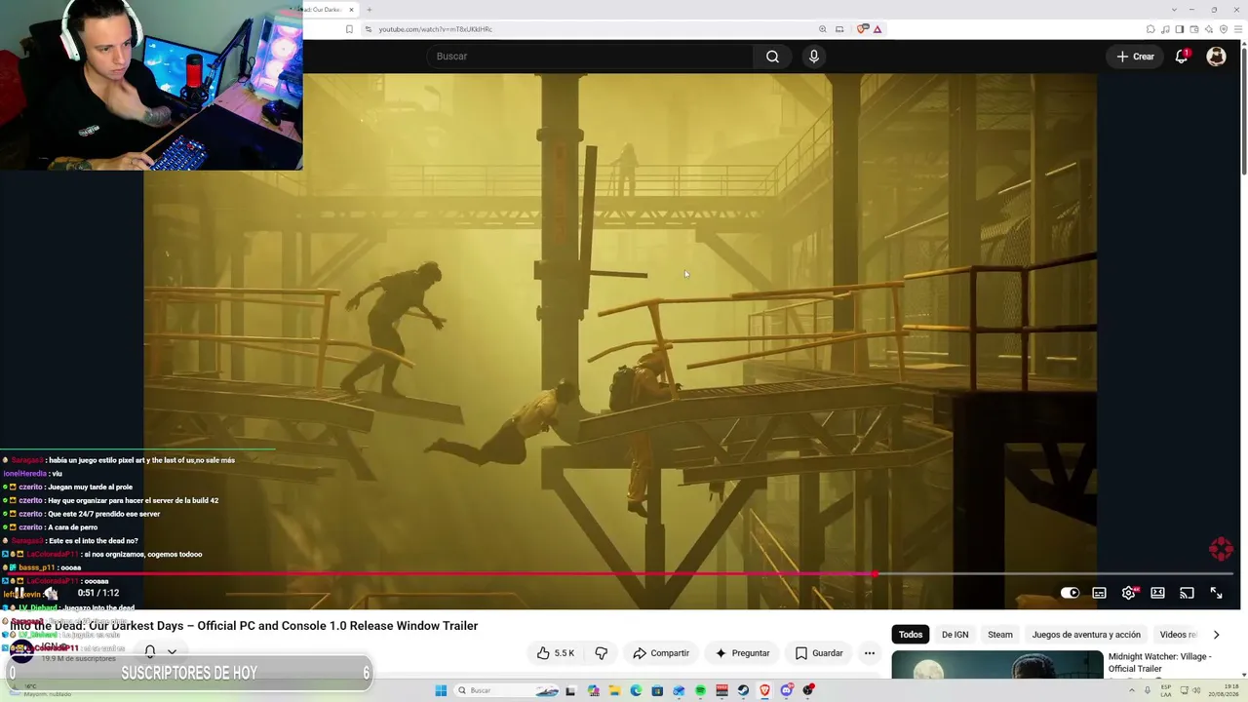1248x702 pixels.
Task: Show hidden system tray icons
Action: pyautogui.click(x=1133, y=690)
